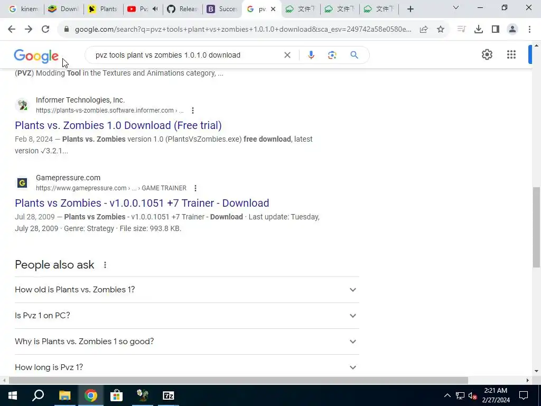The height and width of the screenshot is (406, 541).
Task: Open "Plants vs. Zombies 1.0 Download (Free trial)" link
Action: click(118, 125)
